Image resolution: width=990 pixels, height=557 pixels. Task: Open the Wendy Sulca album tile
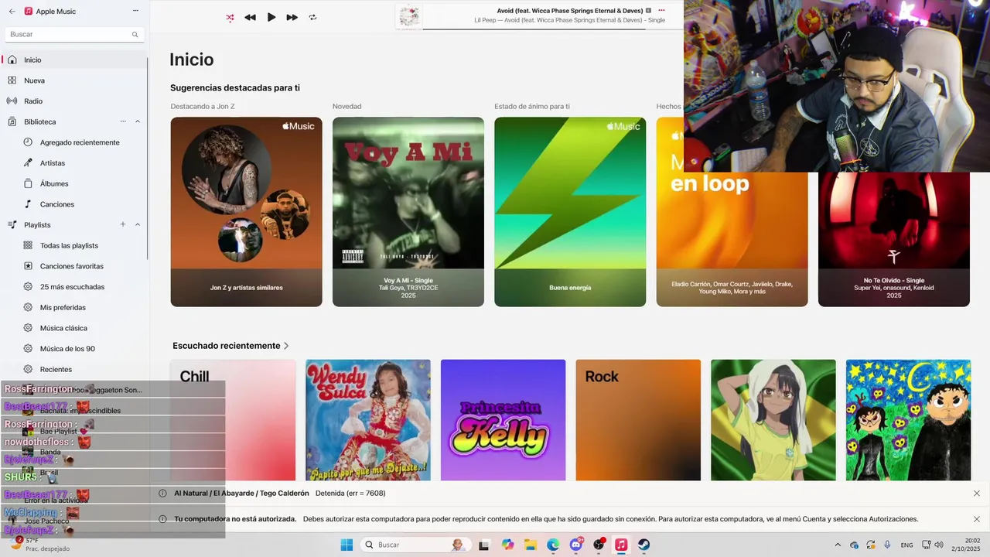tap(368, 420)
